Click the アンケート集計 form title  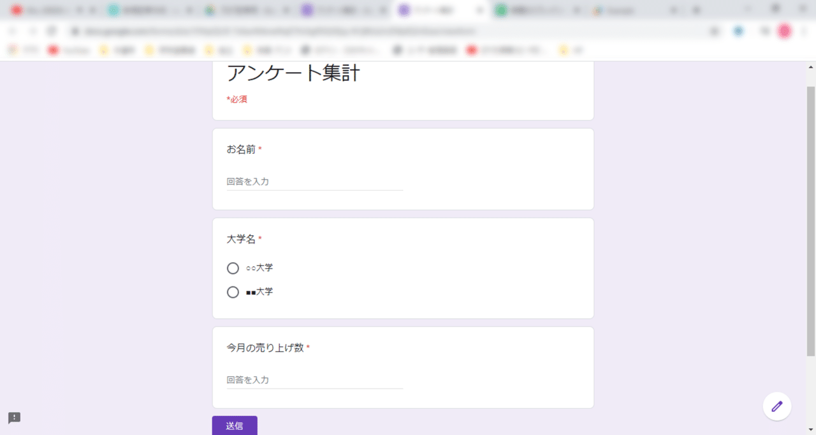tap(293, 74)
